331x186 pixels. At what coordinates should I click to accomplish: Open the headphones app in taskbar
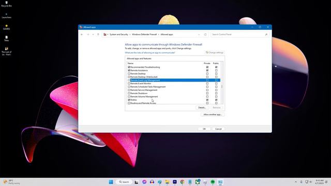152,182
